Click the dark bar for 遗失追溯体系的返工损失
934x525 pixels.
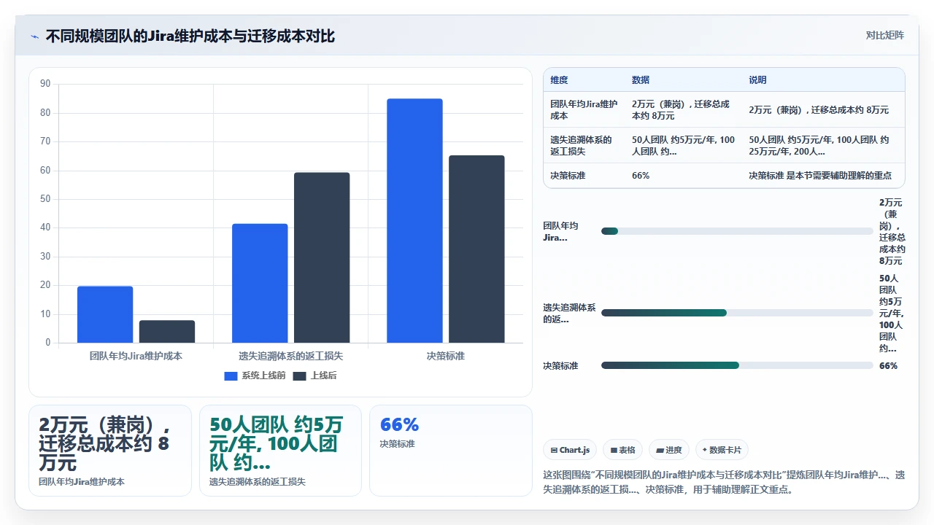[x=322, y=257]
